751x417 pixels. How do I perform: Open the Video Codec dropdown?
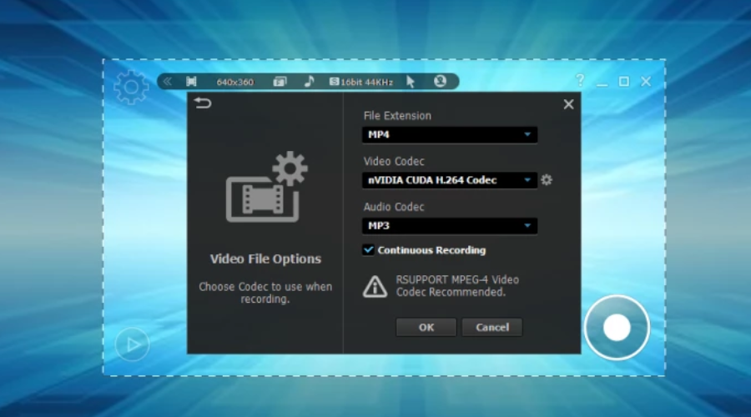(x=449, y=180)
